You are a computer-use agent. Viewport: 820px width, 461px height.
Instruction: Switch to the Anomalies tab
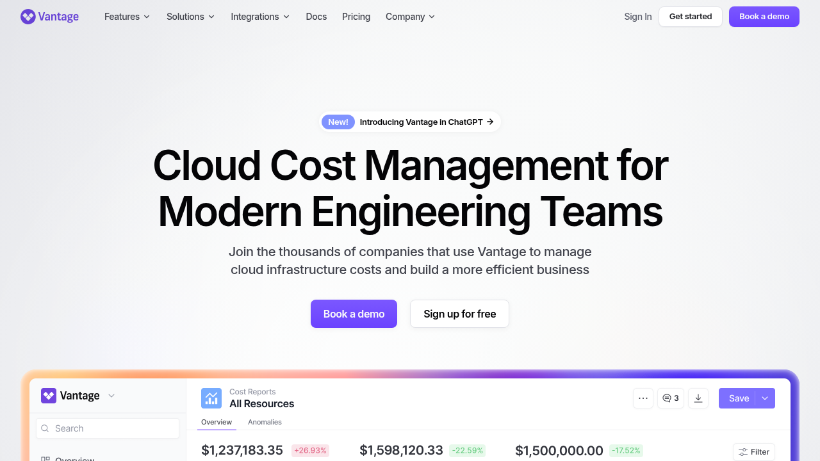[x=265, y=422]
